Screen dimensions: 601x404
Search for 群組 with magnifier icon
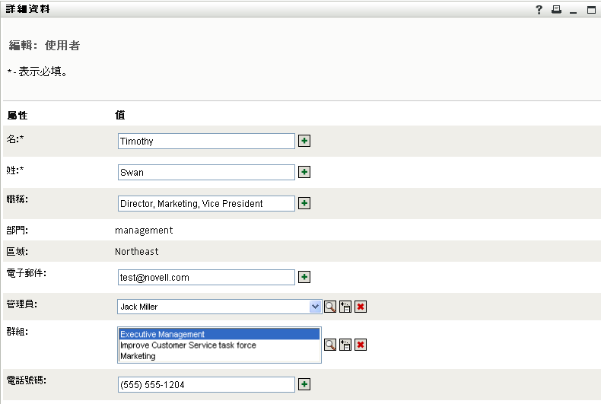coord(330,345)
